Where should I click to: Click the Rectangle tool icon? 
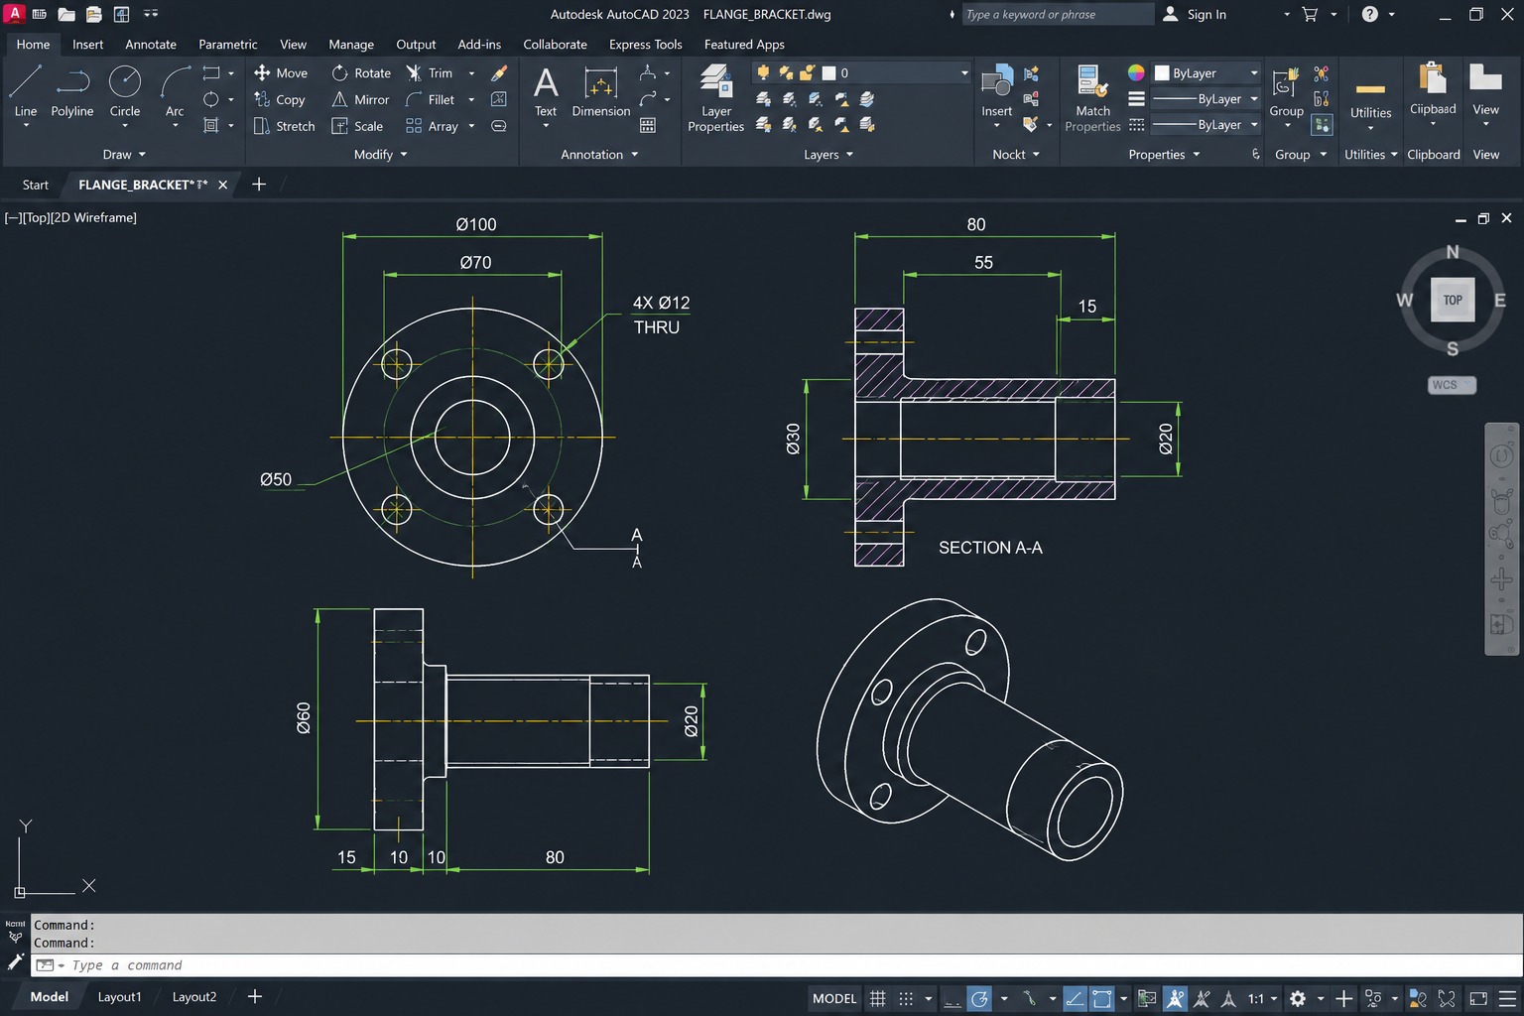click(x=211, y=73)
